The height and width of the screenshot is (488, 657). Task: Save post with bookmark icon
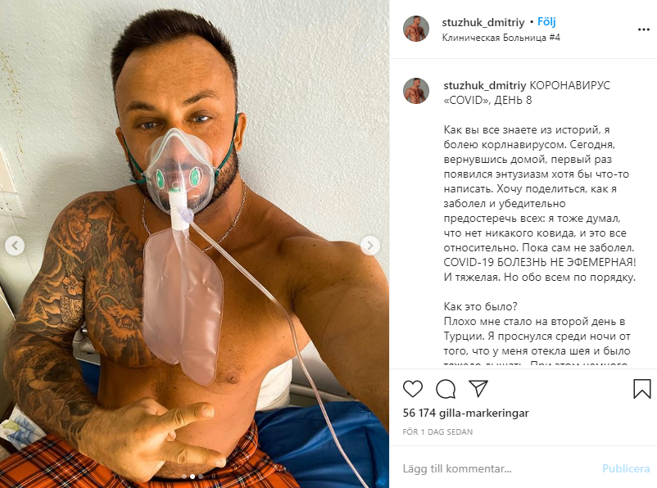[x=642, y=389]
